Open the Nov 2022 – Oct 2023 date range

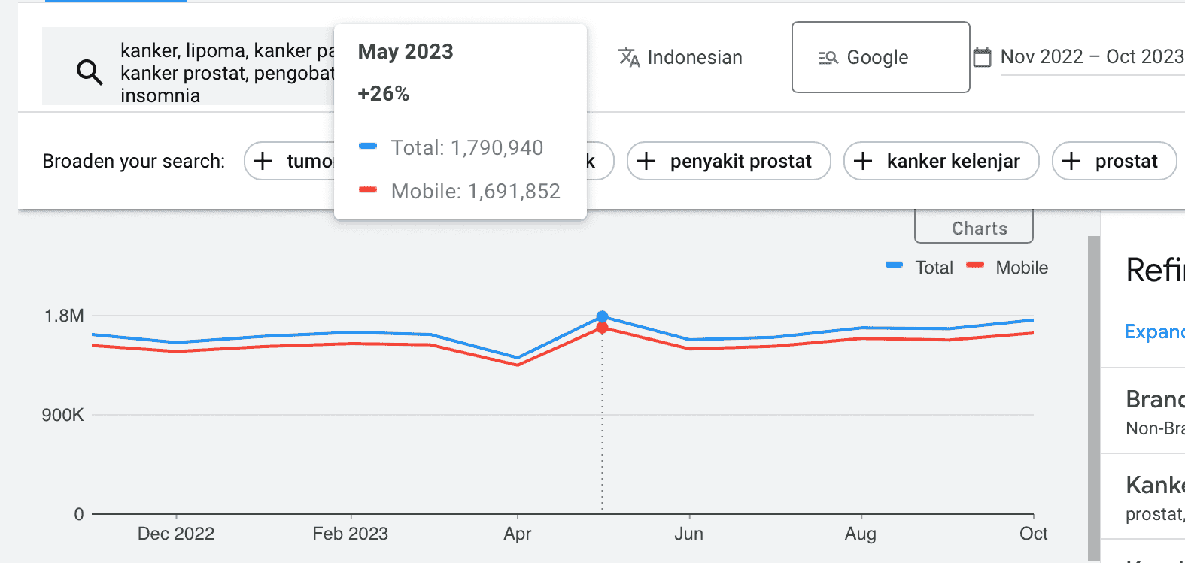[x=1091, y=57]
